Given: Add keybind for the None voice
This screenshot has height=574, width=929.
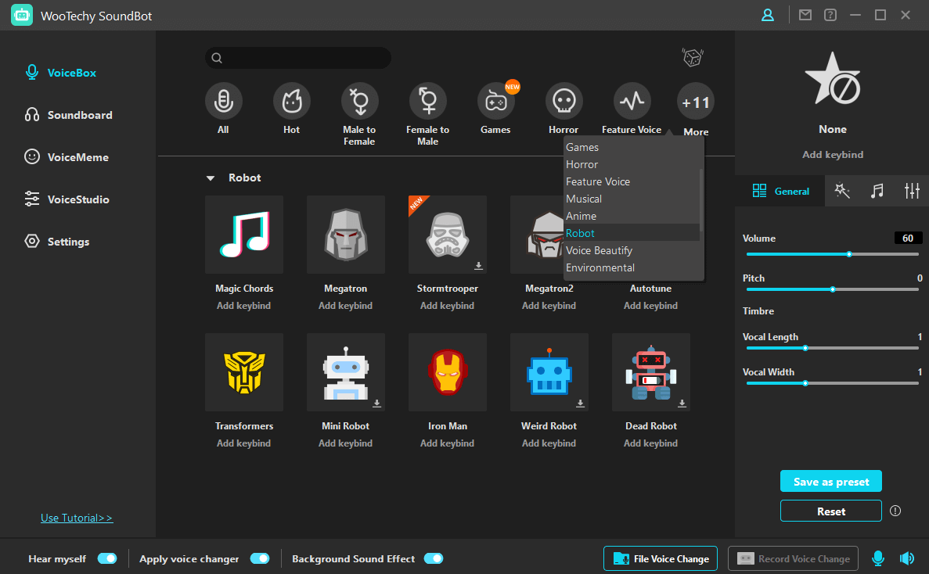Looking at the screenshot, I should click(833, 154).
